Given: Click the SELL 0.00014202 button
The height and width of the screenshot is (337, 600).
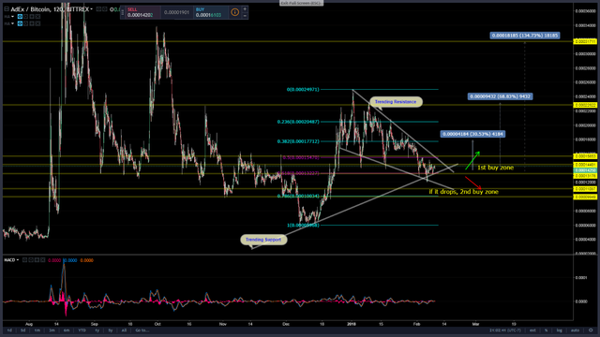Looking at the screenshot, I should tap(142, 12).
